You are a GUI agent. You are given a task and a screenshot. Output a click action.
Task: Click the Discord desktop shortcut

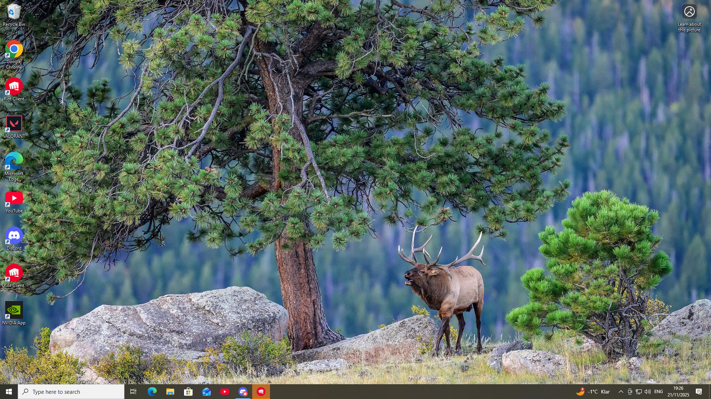(14, 239)
